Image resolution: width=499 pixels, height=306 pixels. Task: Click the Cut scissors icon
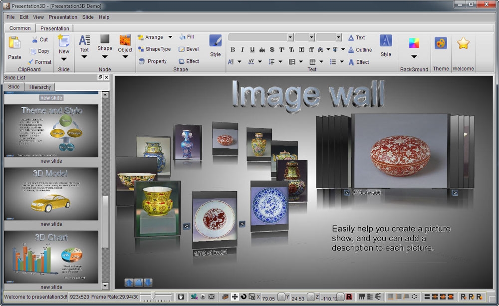(x=35, y=39)
